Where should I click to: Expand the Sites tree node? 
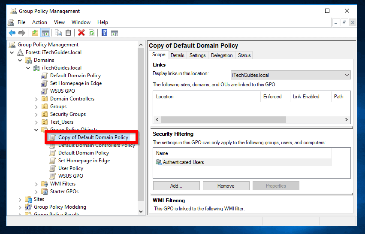[20, 199]
